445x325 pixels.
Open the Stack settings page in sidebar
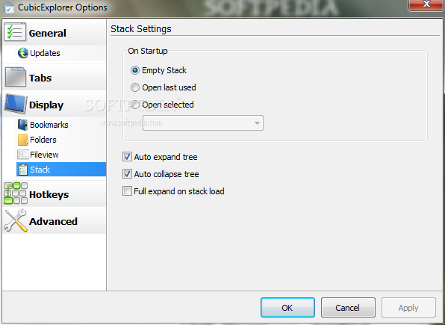point(61,170)
